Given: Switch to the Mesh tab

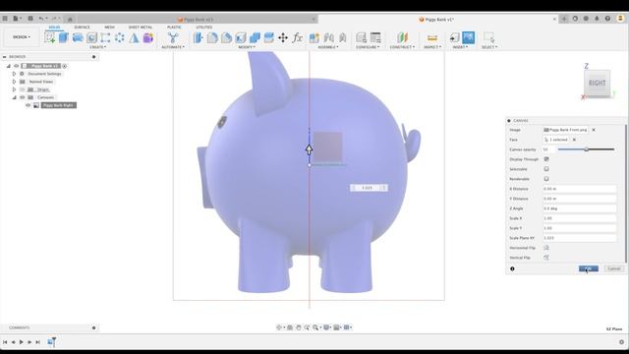Looking at the screenshot, I should pyautogui.click(x=109, y=28).
